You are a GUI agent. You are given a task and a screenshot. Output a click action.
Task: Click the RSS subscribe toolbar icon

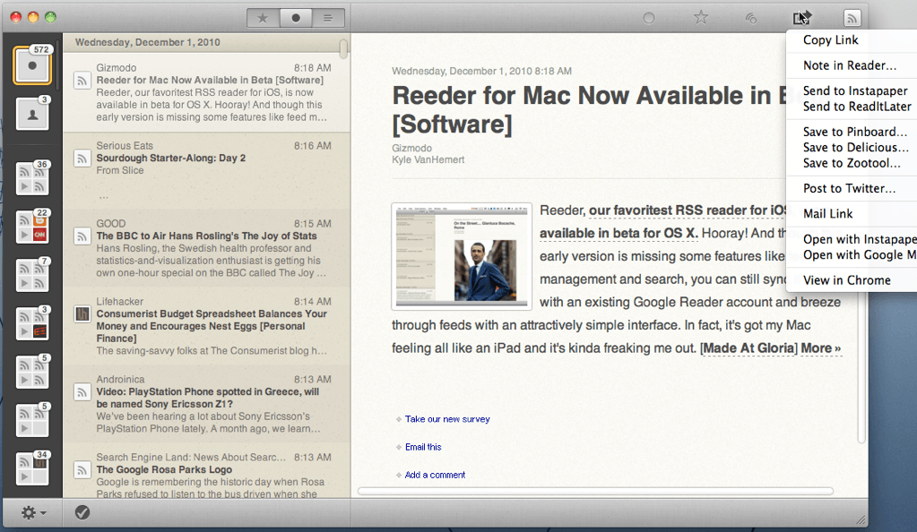click(852, 18)
